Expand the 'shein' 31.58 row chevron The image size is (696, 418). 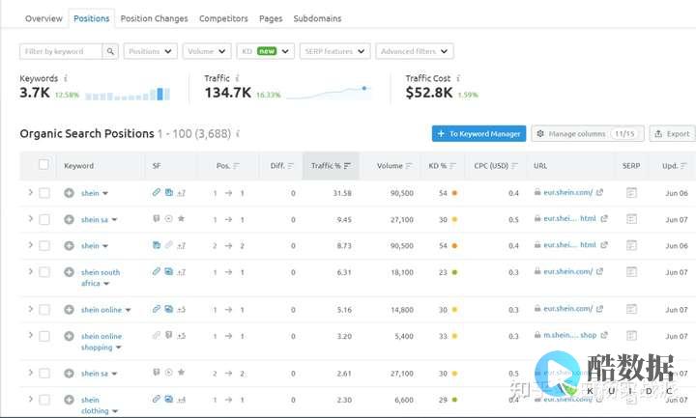point(30,192)
